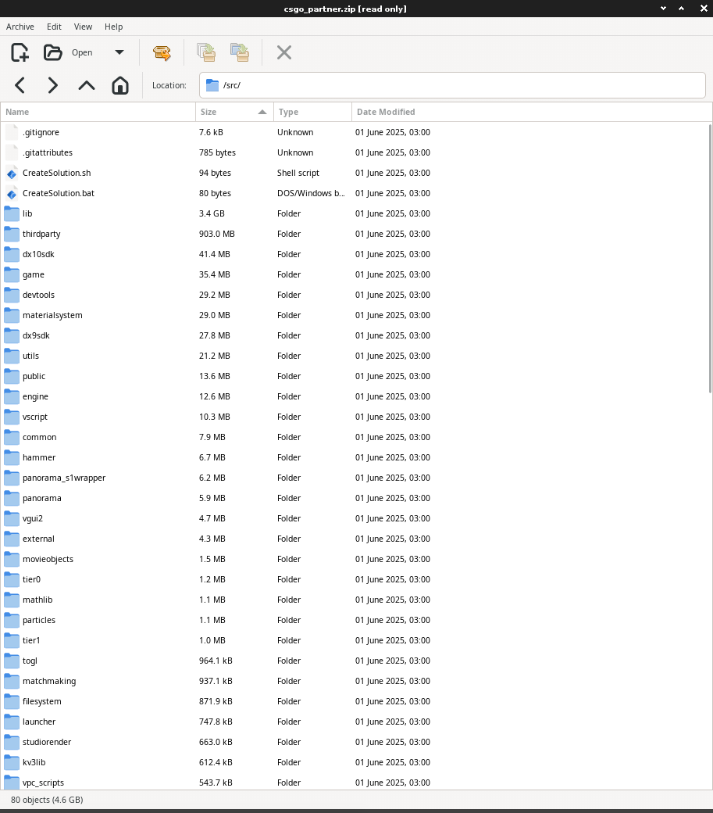Click the stop operation X icon
713x813 pixels.
click(x=283, y=52)
